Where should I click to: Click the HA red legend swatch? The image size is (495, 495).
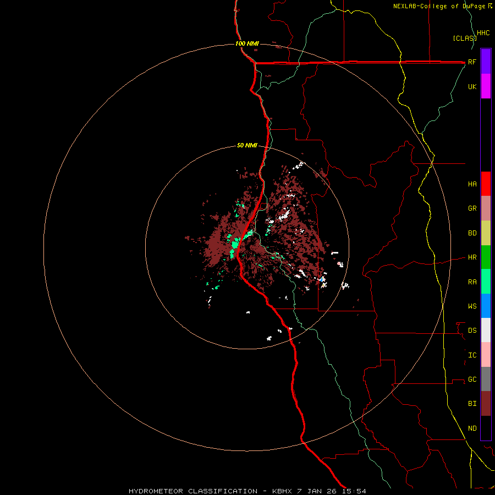coord(486,184)
